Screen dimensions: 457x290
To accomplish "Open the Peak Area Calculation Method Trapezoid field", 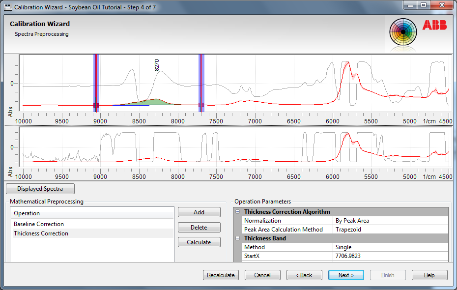I will [x=391, y=230].
